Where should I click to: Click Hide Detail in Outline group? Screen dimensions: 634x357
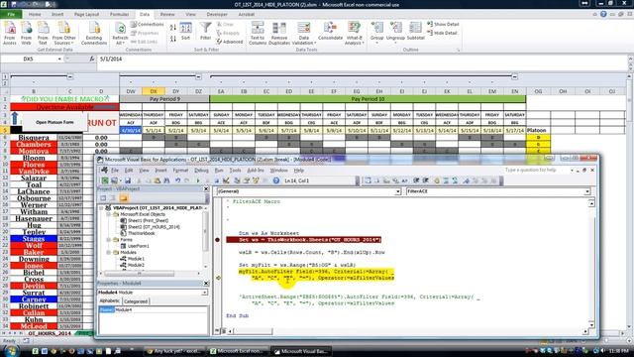[x=443, y=33]
